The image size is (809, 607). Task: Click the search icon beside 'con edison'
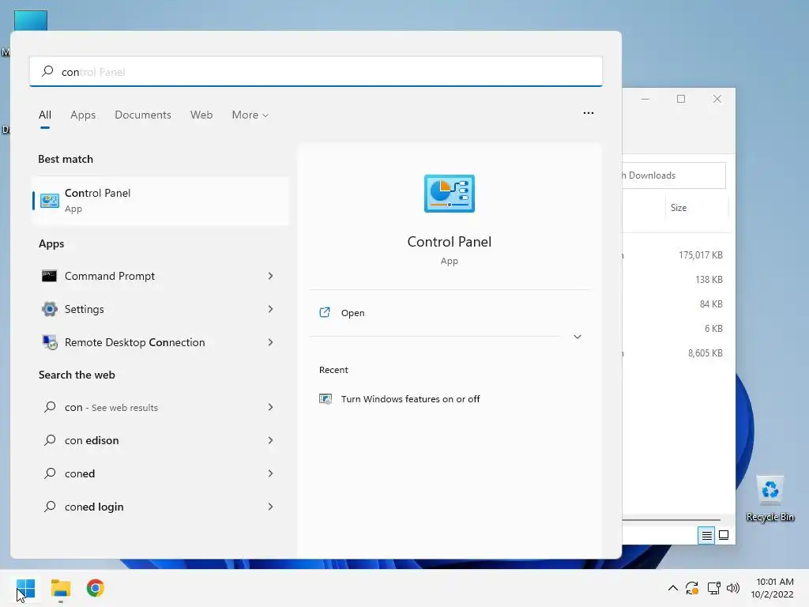tap(50, 440)
